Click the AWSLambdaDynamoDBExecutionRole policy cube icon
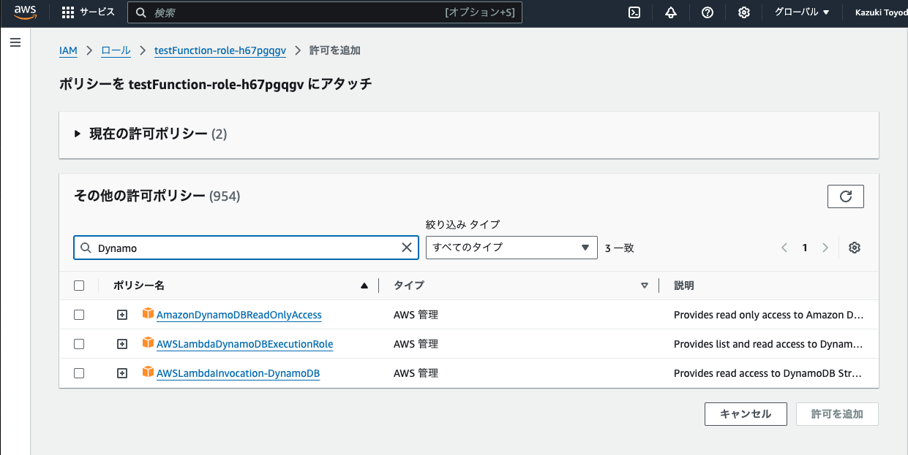The height and width of the screenshot is (455, 908). pyautogui.click(x=148, y=343)
